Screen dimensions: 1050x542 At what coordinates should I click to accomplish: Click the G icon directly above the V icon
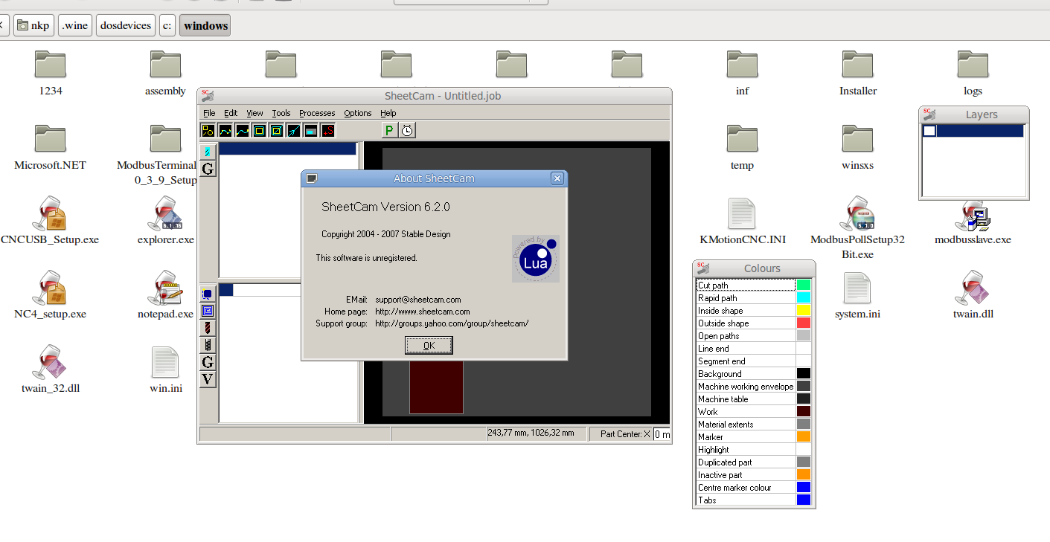pyautogui.click(x=208, y=362)
